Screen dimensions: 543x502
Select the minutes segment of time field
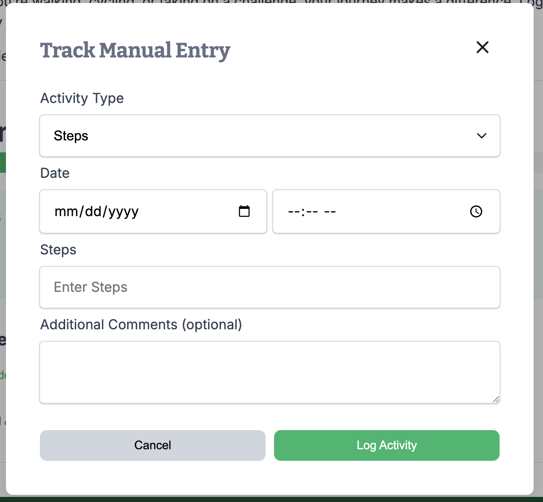click(312, 211)
